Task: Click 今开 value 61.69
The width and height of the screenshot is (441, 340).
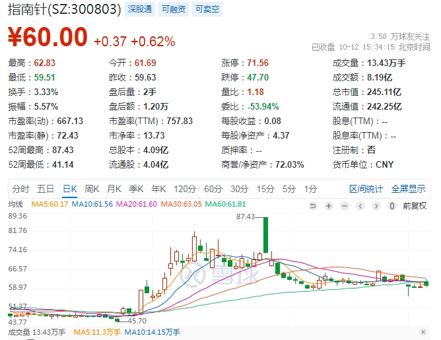Action: [x=145, y=63]
